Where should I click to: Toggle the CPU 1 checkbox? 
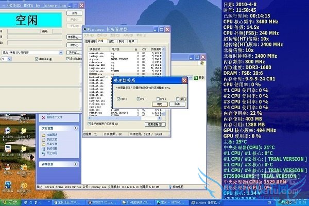click(x=138, y=98)
